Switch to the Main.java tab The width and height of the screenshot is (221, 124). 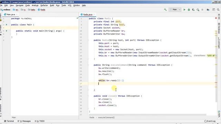tap(11, 14)
